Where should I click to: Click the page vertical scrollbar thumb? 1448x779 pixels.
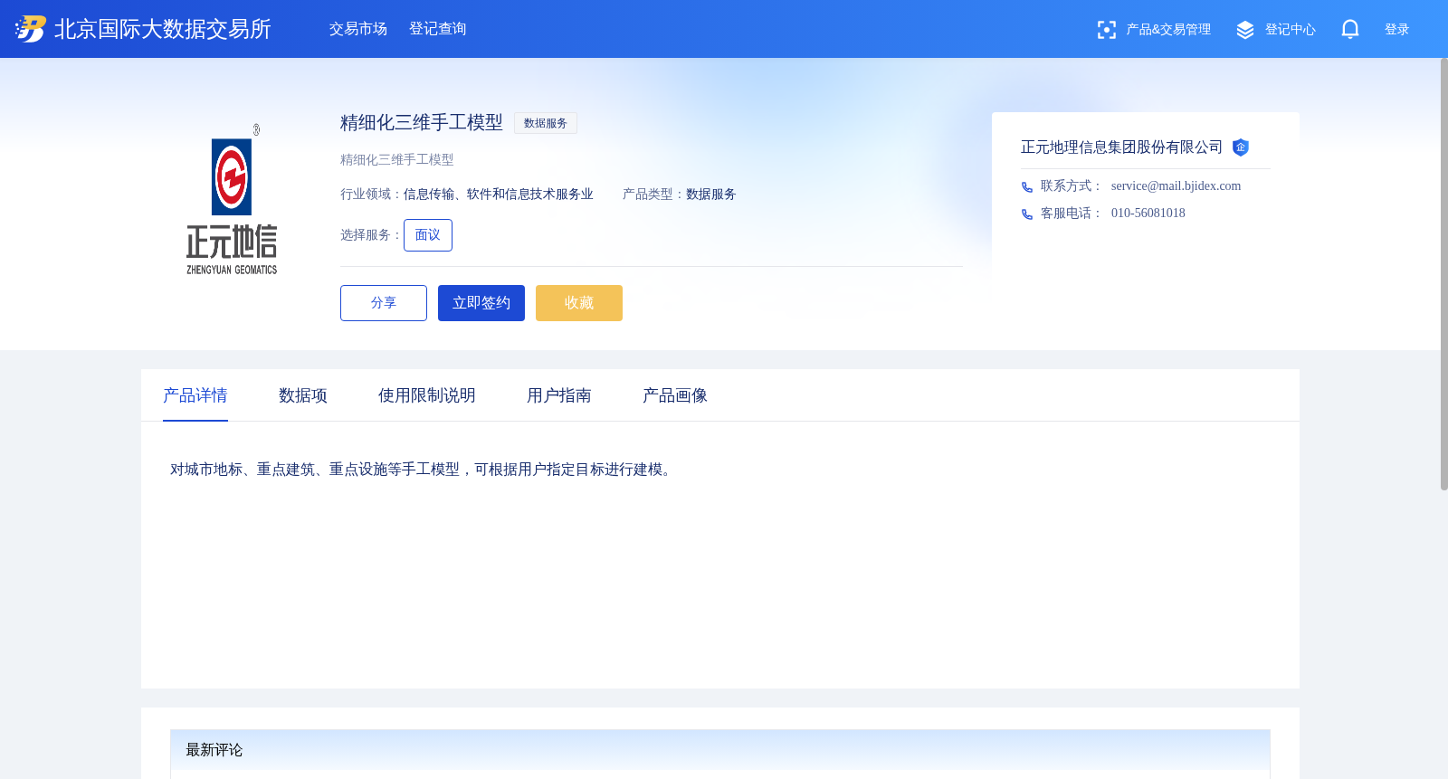[x=1443, y=274]
